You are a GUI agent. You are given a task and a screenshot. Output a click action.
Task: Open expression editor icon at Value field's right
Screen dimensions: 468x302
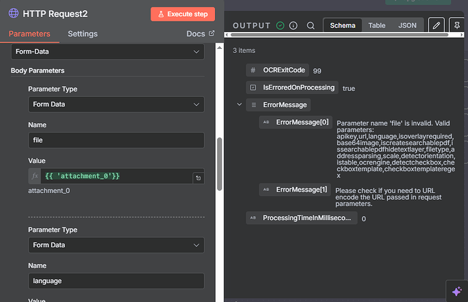click(x=197, y=177)
